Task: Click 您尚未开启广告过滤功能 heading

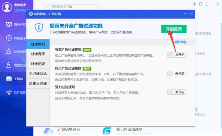Action: coord(76,26)
